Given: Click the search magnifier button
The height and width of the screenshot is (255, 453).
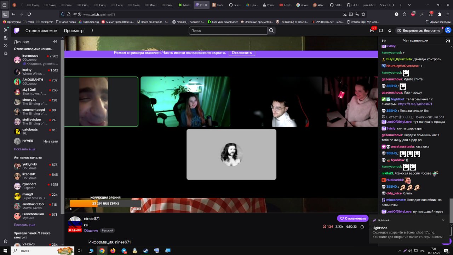Looking at the screenshot, I should pos(271,31).
